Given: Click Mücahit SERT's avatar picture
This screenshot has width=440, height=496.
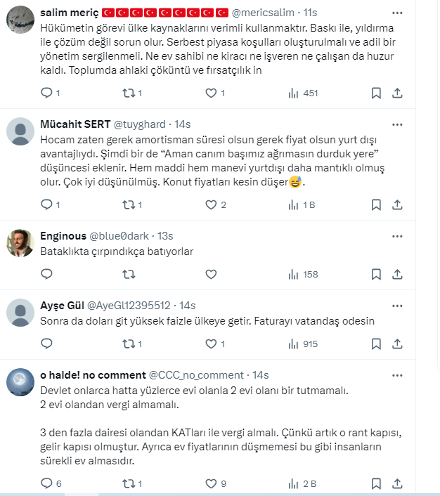Looking at the screenshot, I should 20,131.
